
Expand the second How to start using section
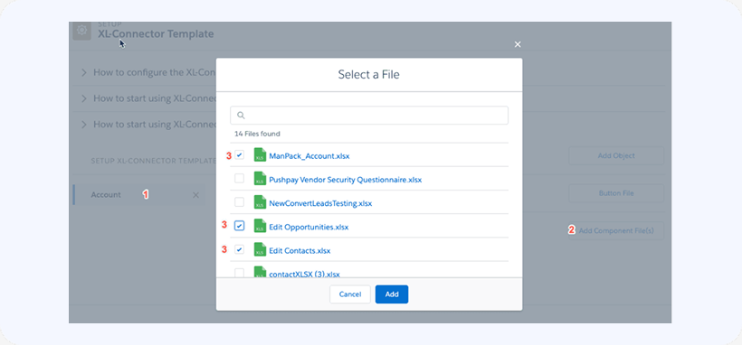pyautogui.click(x=84, y=98)
